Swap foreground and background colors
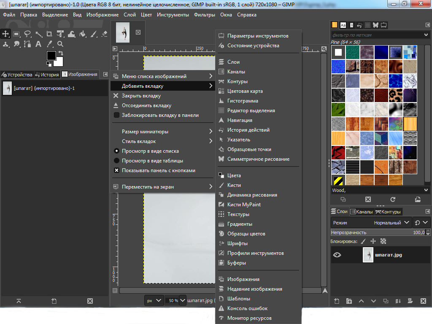This screenshot has width=432, height=324. (x=61, y=53)
